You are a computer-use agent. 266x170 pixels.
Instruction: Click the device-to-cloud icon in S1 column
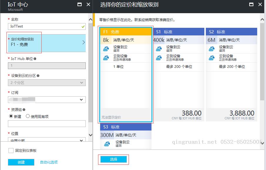[x=158, y=48]
